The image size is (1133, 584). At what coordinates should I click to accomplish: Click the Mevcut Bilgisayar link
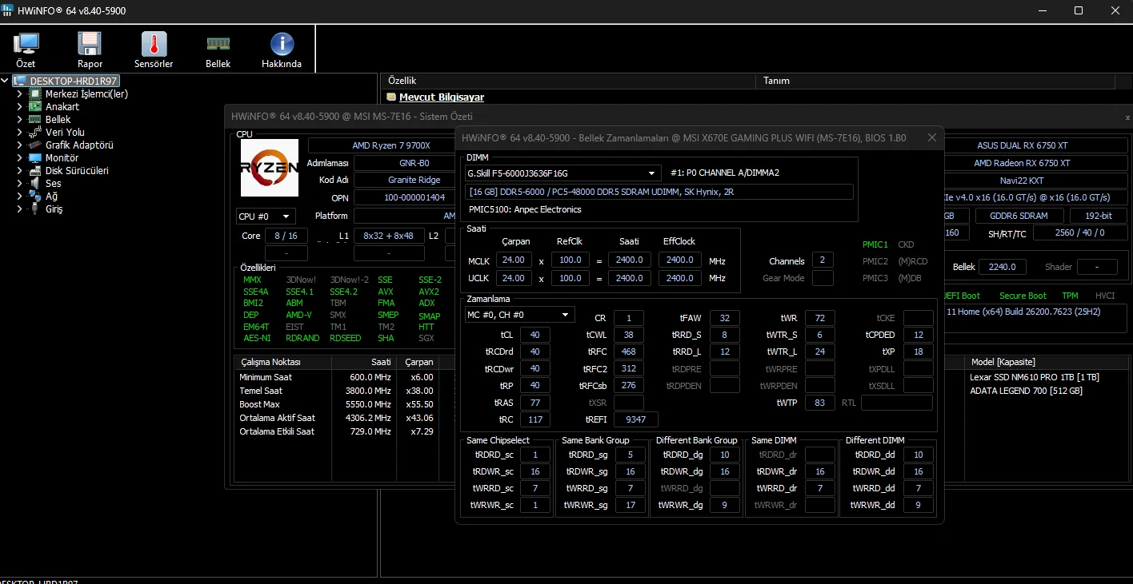(x=442, y=97)
